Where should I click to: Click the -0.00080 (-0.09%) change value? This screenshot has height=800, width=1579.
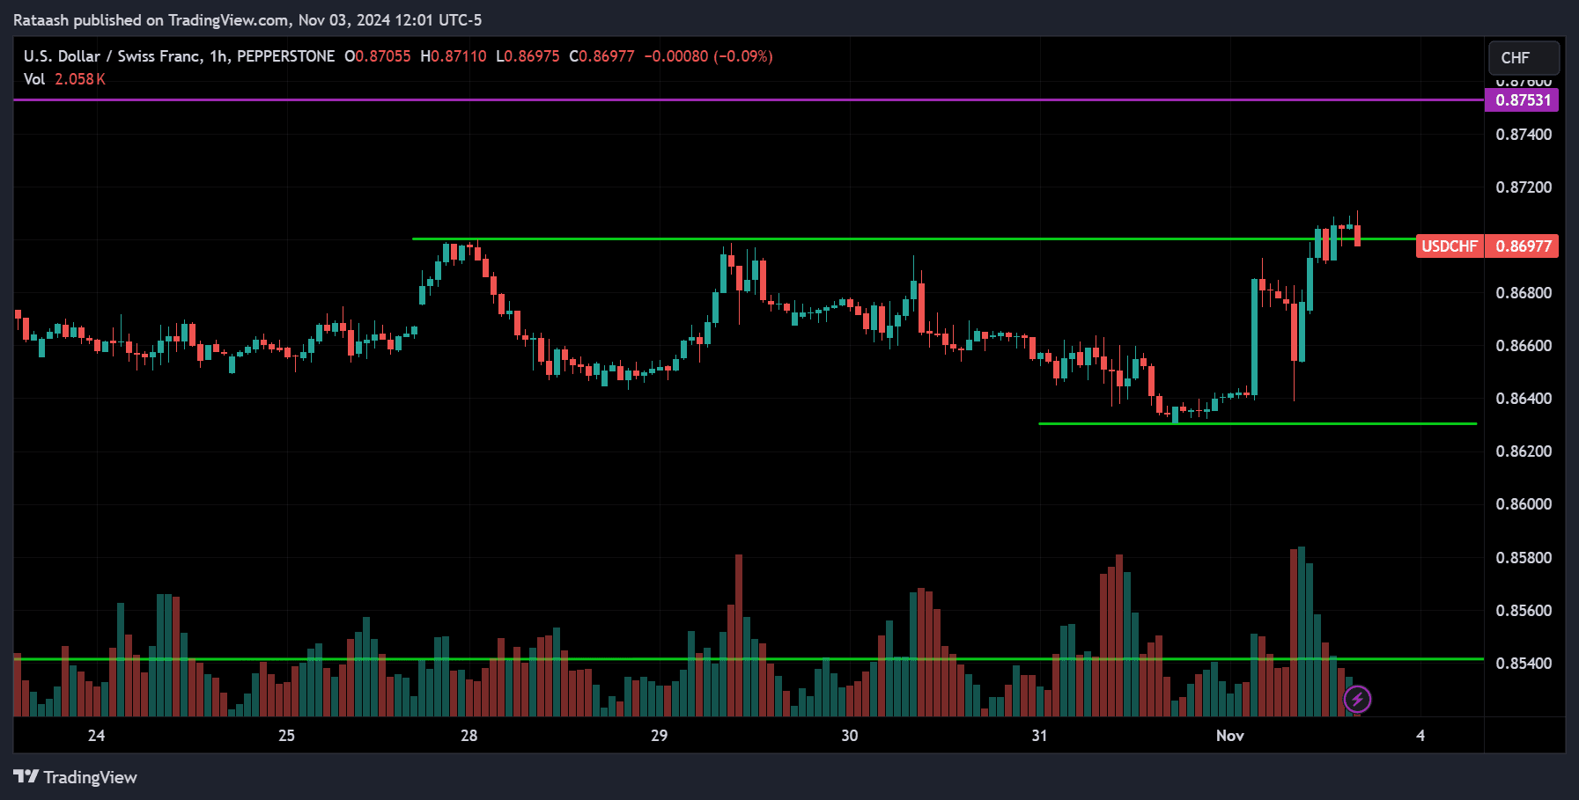coord(709,56)
